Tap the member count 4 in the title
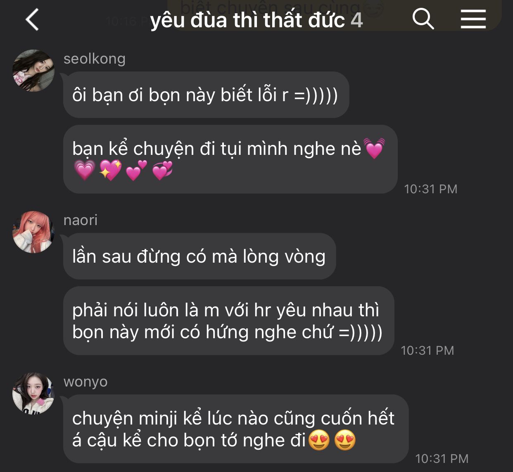Image resolution: width=513 pixels, height=472 pixels. (357, 20)
